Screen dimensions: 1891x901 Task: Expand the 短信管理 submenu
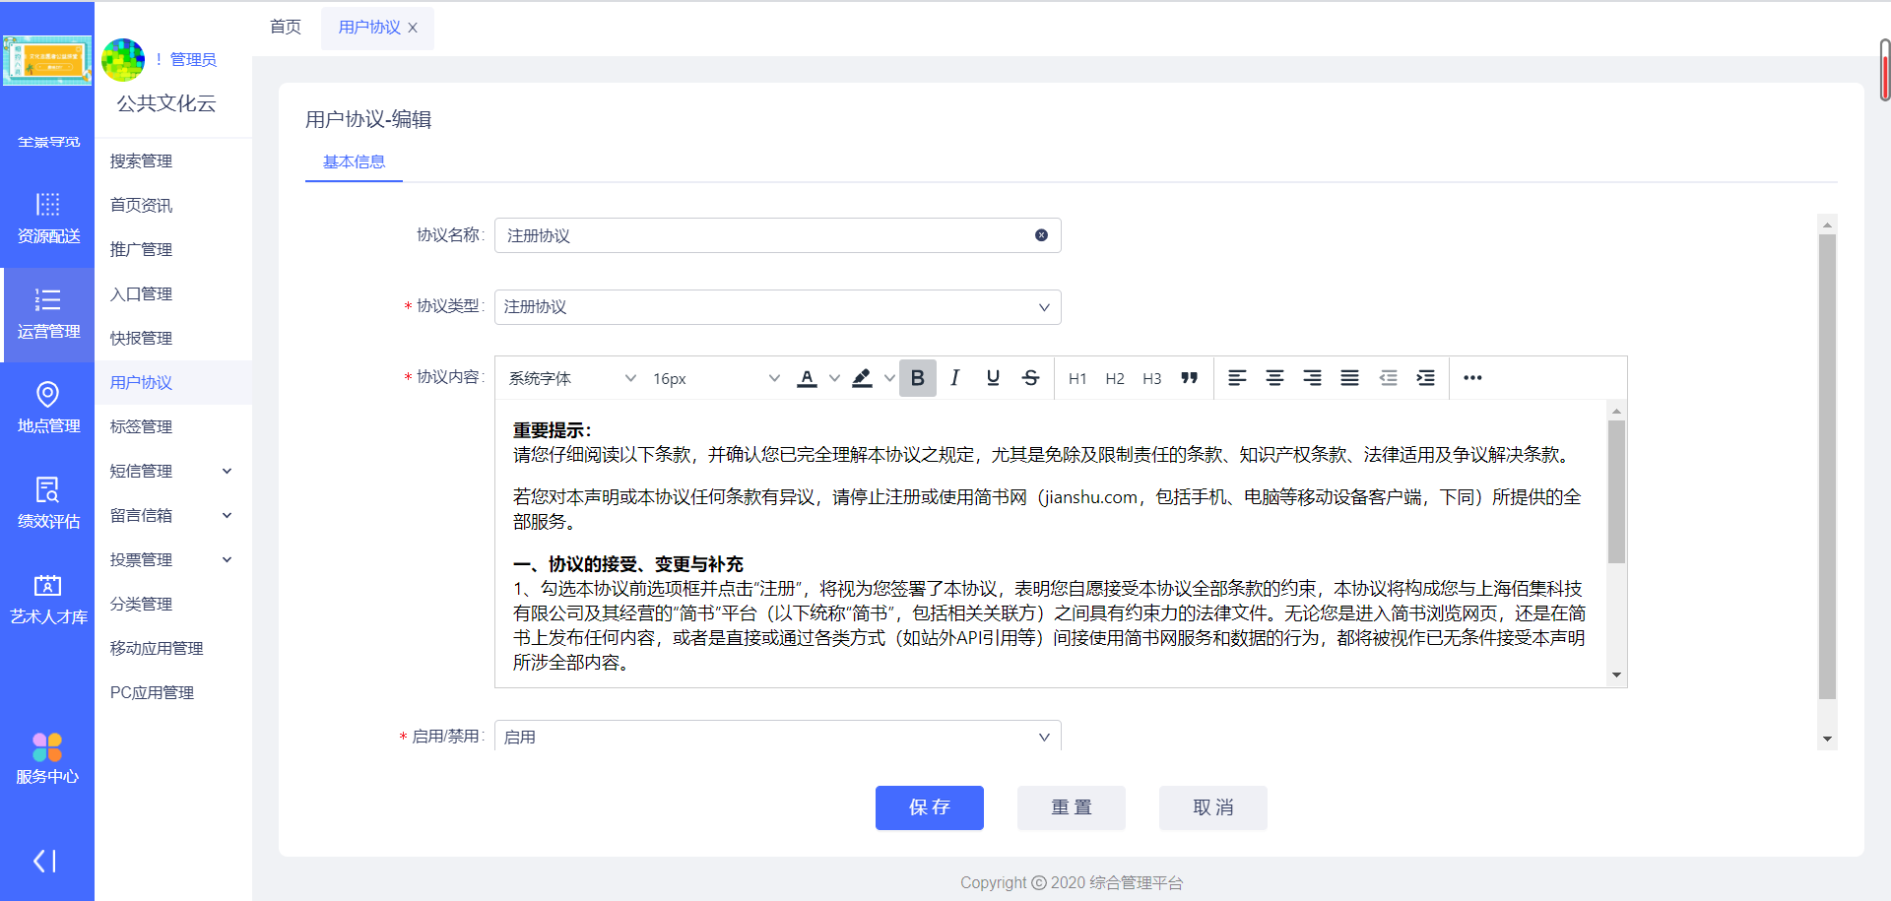[x=172, y=472]
